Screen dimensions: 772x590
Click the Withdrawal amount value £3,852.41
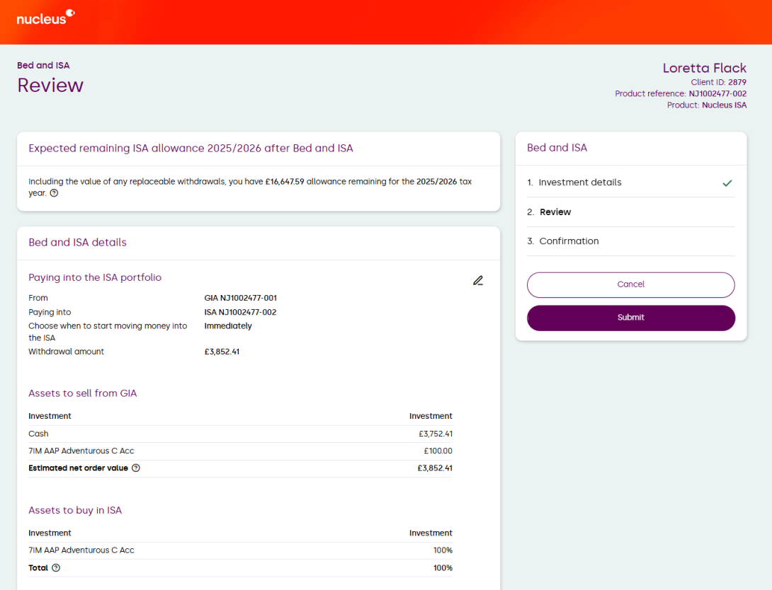[222, 352]
